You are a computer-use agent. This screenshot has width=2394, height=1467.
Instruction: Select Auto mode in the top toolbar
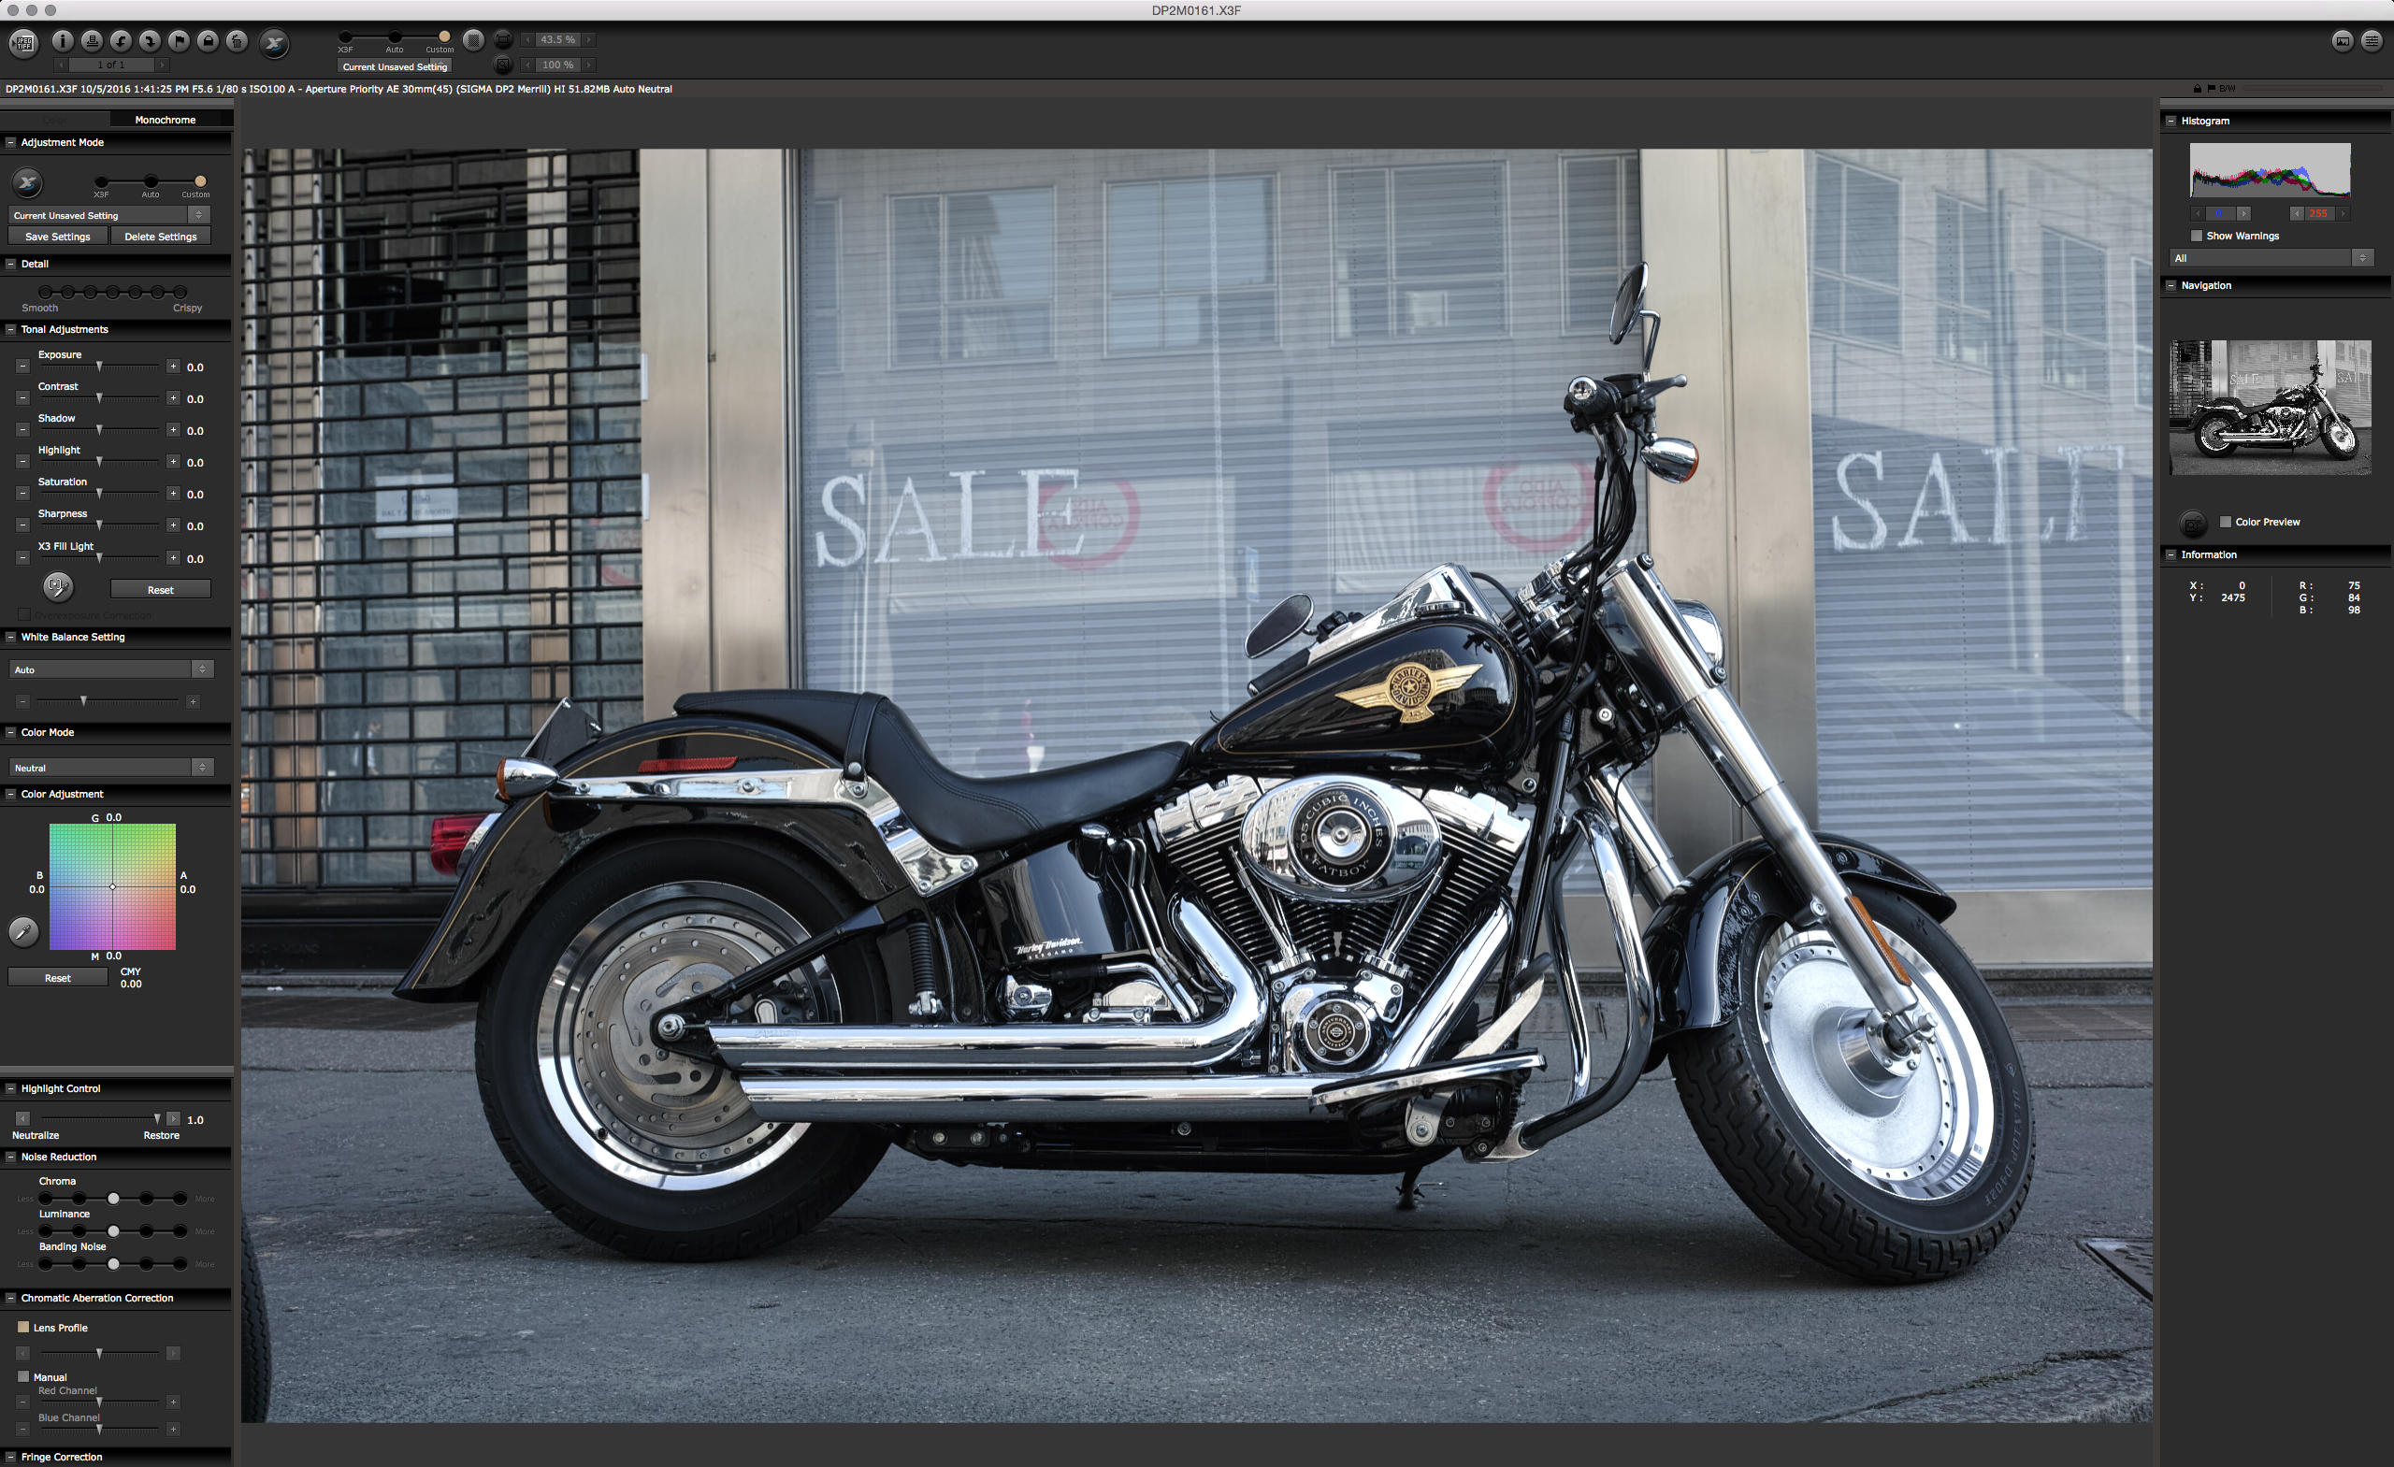(395, 36)
